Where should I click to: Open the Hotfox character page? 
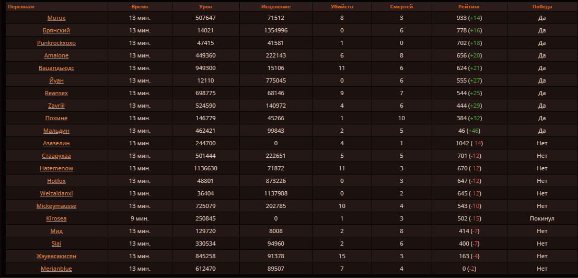click(x=56, y=181)
